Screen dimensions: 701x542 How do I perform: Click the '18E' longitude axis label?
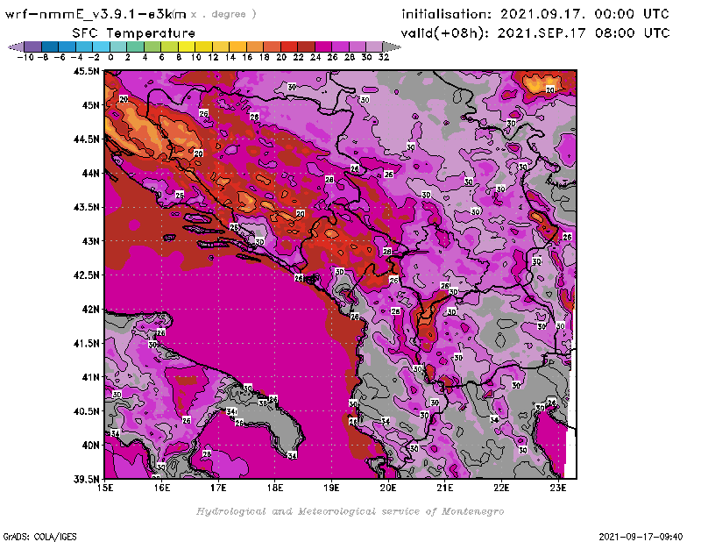point(275,488)
